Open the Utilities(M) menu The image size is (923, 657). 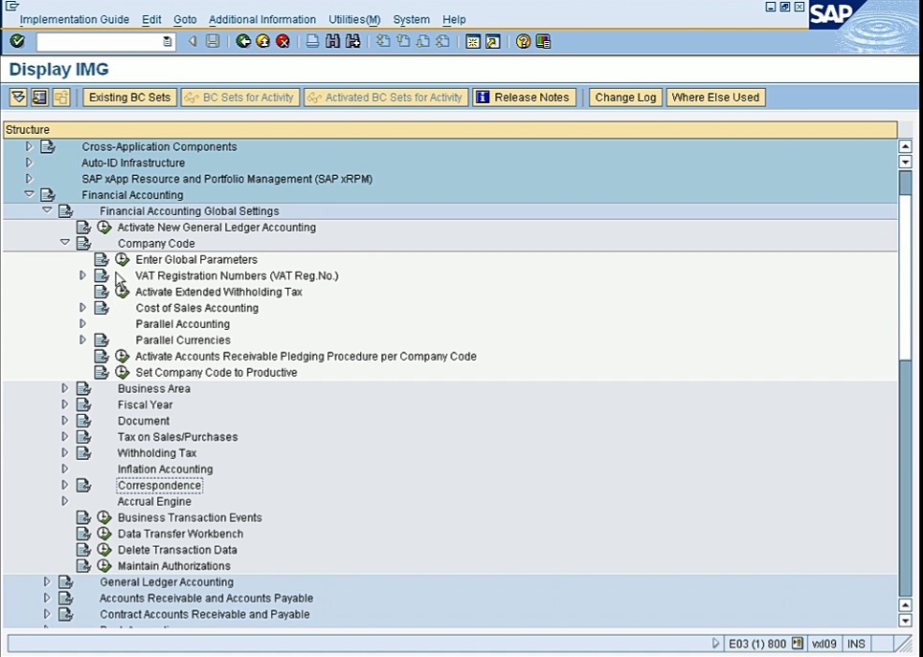[x=354, y=19]
